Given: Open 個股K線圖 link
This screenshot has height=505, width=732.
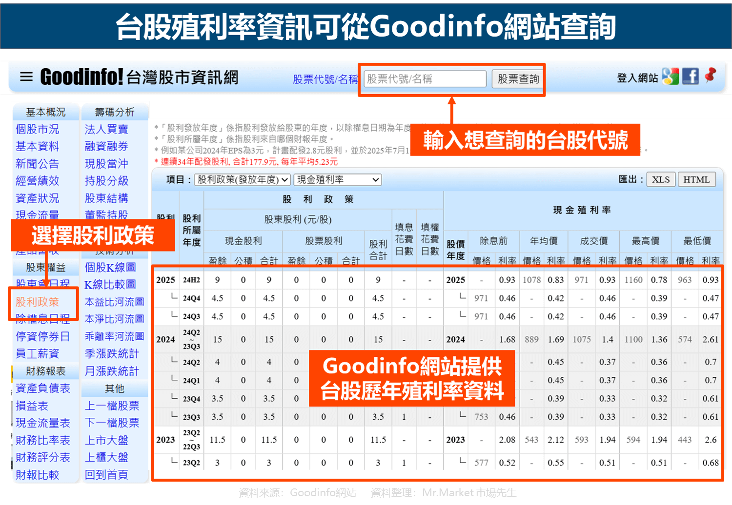Looking at the screenshot, I should [110, 267].
